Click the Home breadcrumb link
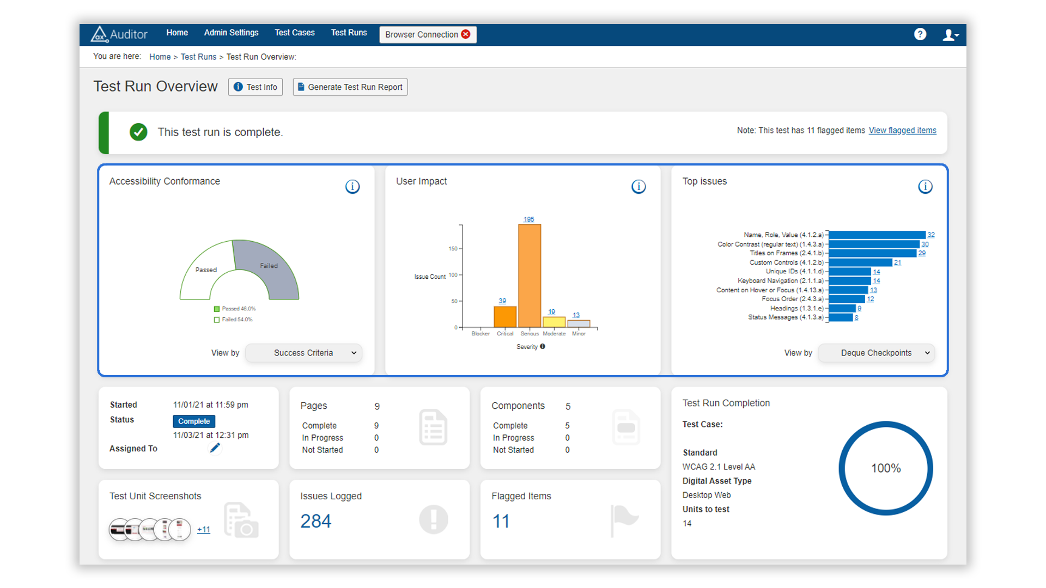Screen dimensions: 1046x588 (160, 57)
